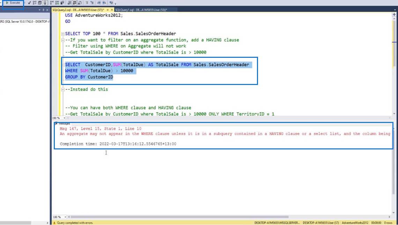Click the Messages pane scroll-left arrow
The height and width of the screenshot is (225, 398).
click(69, 217)
